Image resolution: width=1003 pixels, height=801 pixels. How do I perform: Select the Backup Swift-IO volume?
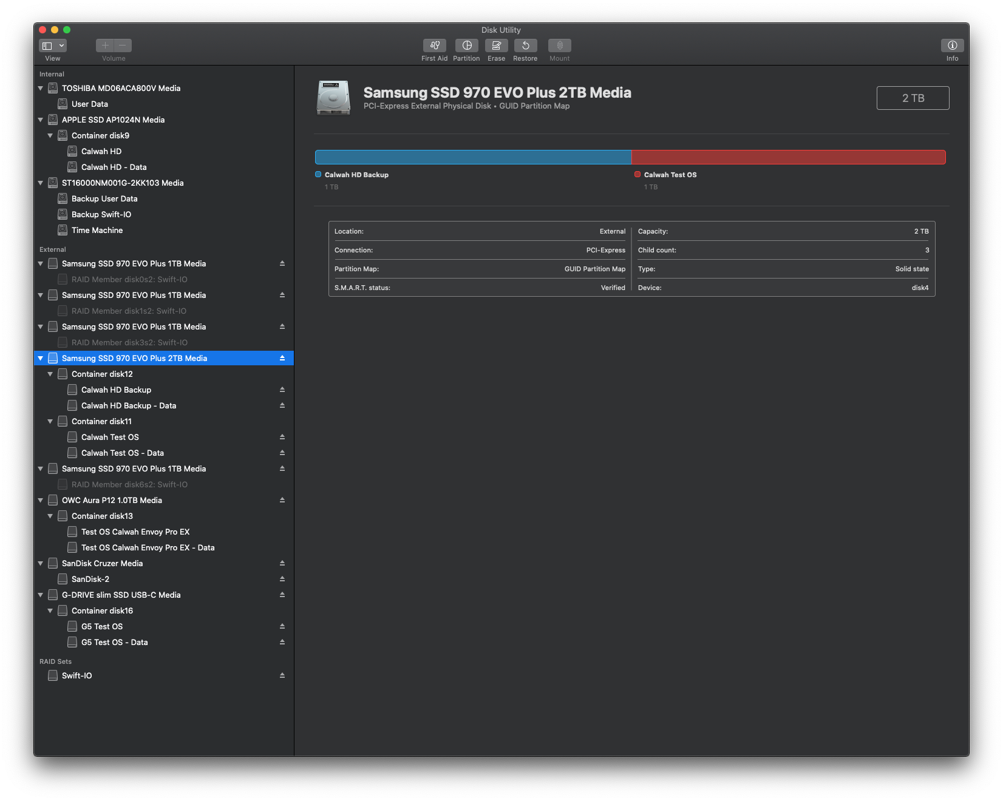pos(164,215)
